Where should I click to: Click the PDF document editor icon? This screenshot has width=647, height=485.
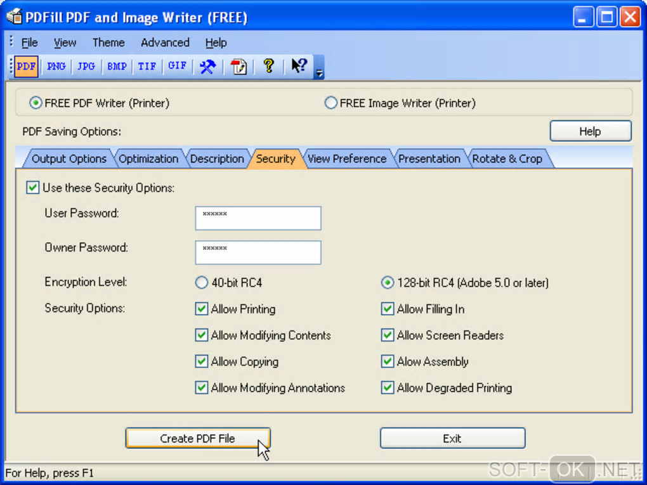point(238,67)
